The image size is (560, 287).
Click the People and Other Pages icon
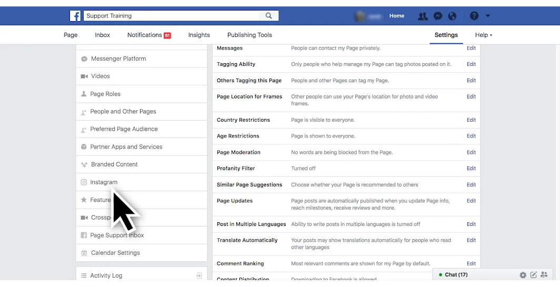(x=84, y=112)
